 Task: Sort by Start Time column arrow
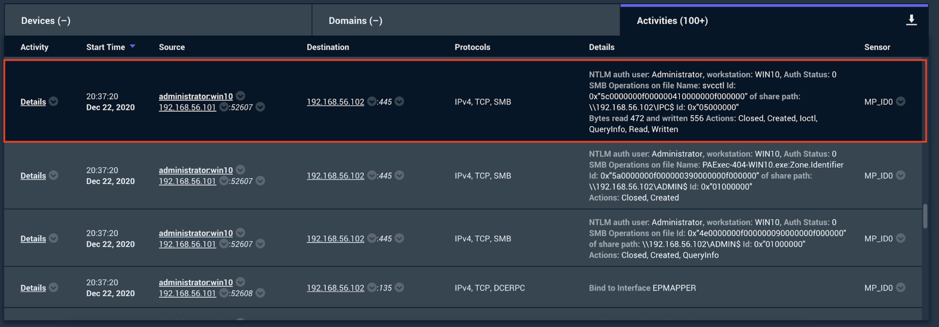pos(133,46)
